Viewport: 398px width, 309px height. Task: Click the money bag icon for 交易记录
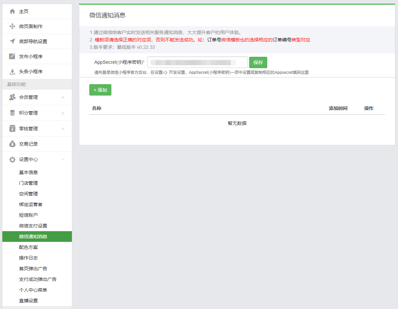tap(12, 144)
